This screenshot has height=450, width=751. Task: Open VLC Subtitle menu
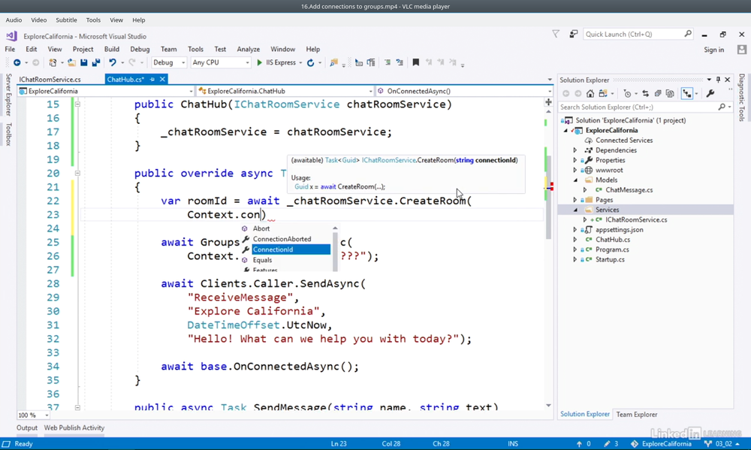66,20
